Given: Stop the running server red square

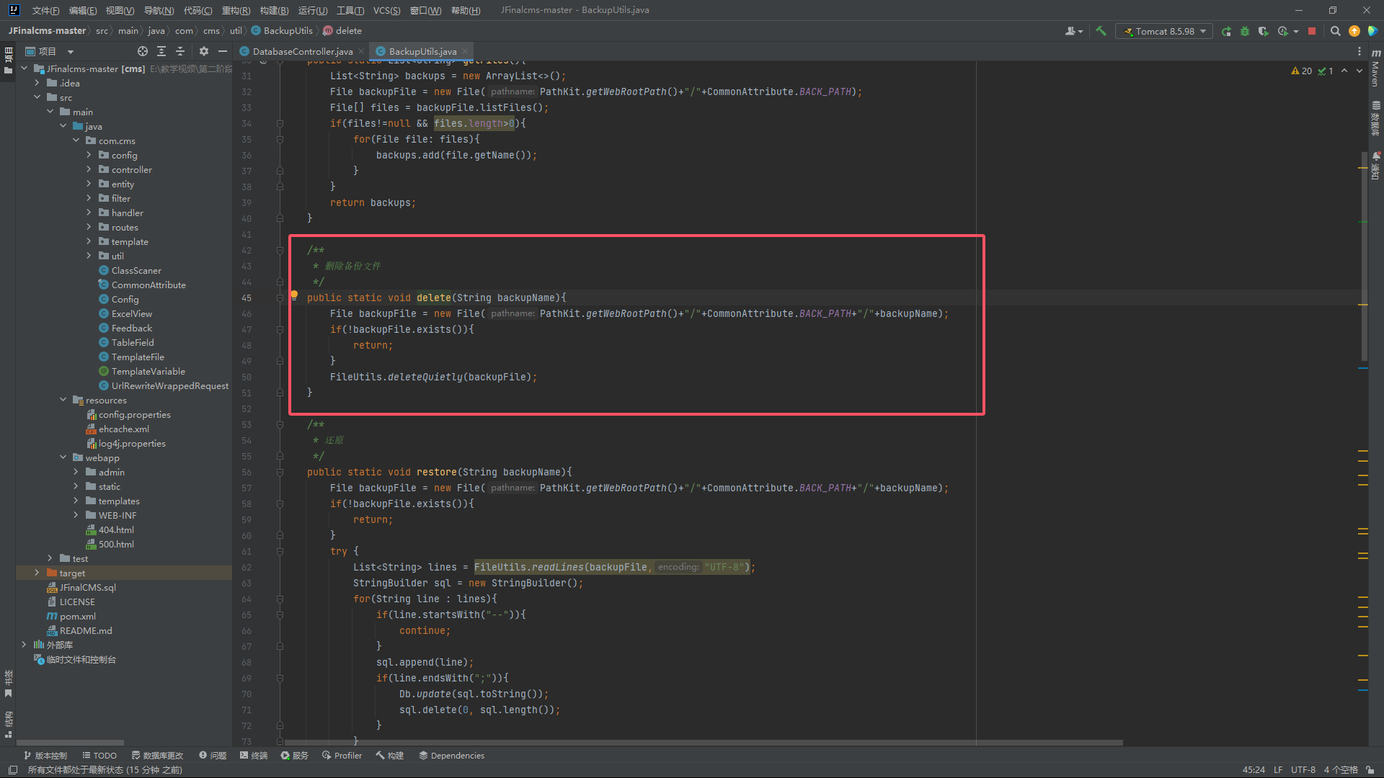Looking at the screenshot, I should (x=1312, y=31).
